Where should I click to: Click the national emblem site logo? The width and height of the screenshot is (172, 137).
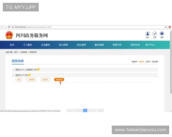(9, 35)
